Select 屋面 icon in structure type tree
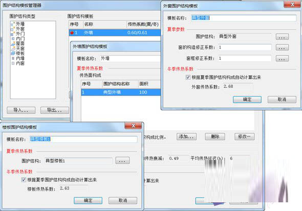 [x=13, y=43]
